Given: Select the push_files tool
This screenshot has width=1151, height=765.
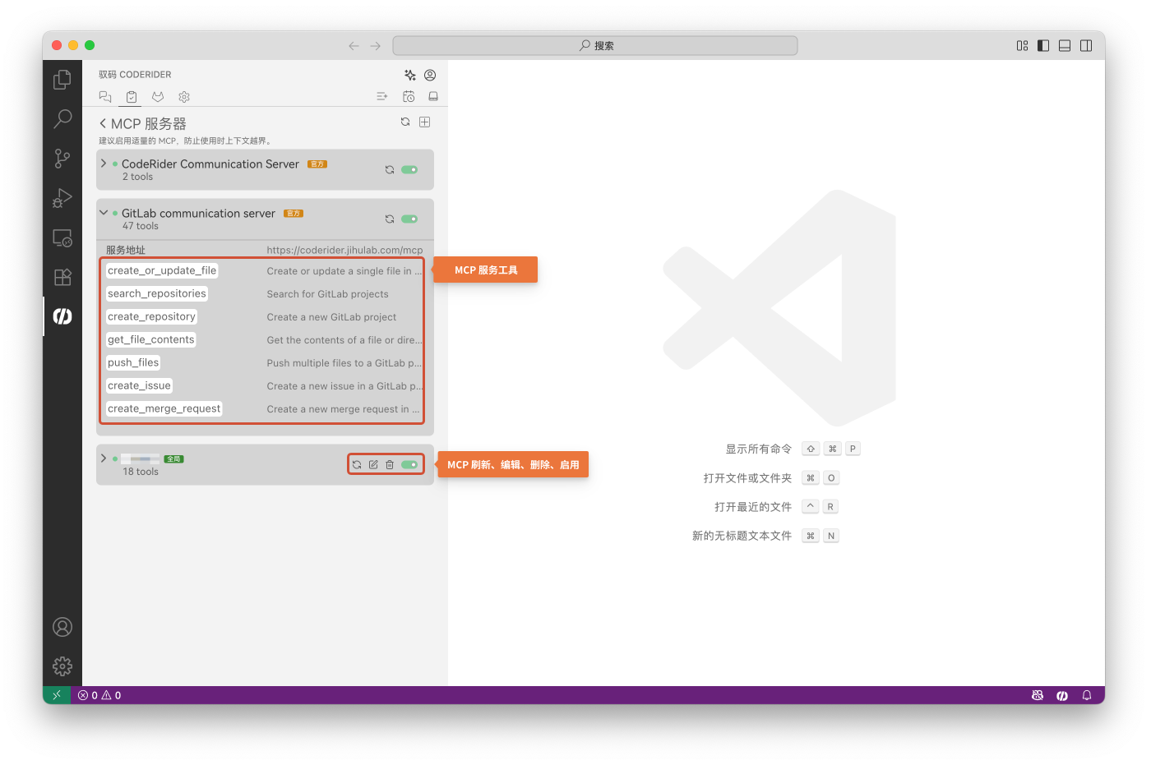Looking at the screenshot, I should (133, 362).
